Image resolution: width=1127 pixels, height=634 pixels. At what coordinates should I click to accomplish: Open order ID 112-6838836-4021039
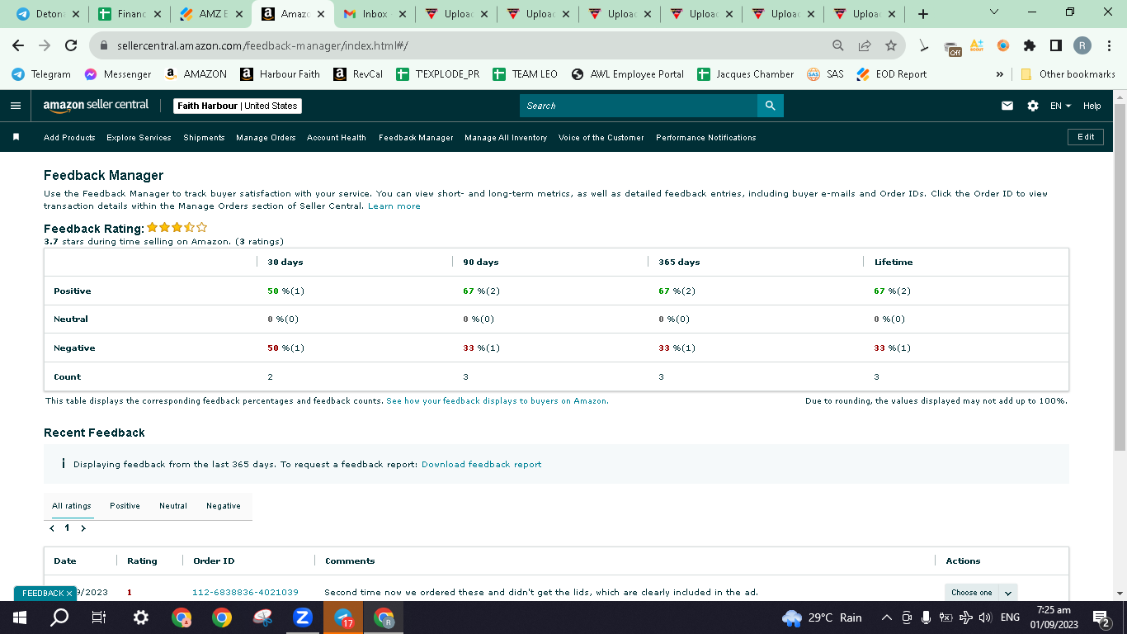click(245, 593)
